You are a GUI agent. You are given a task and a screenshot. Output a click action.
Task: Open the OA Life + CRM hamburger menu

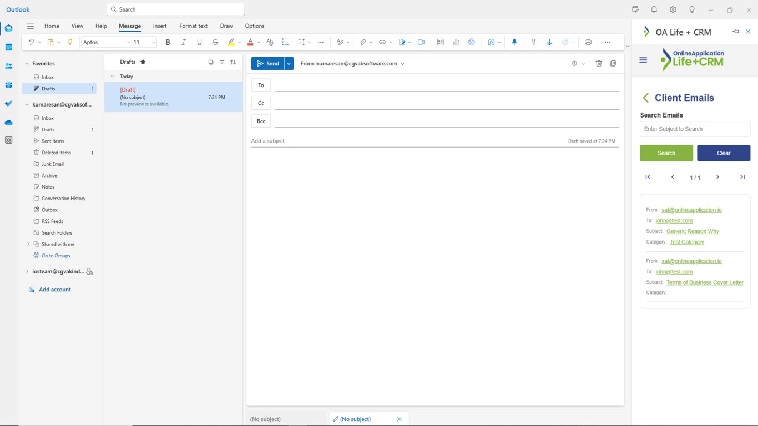[x=643, y=60]
